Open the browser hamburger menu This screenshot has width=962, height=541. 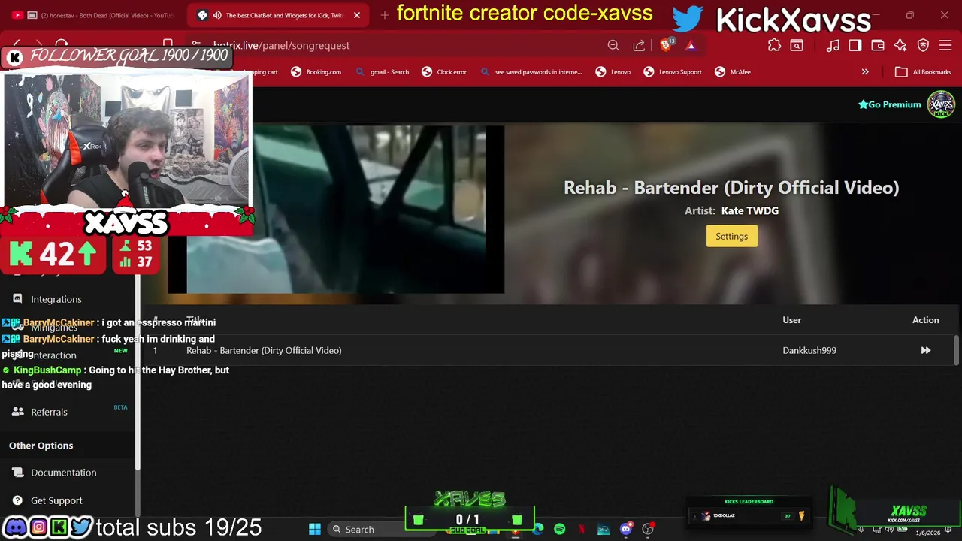click(945, 45)
